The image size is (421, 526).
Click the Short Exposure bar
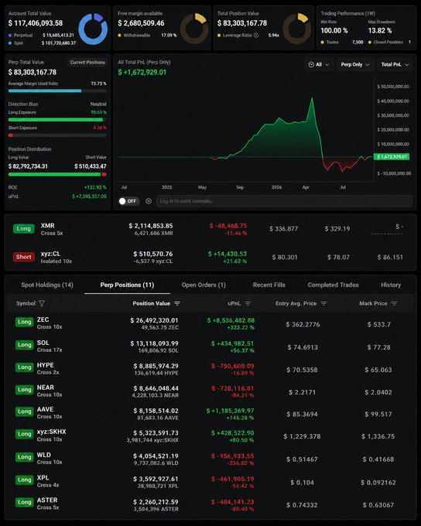[x=57, y=135]
